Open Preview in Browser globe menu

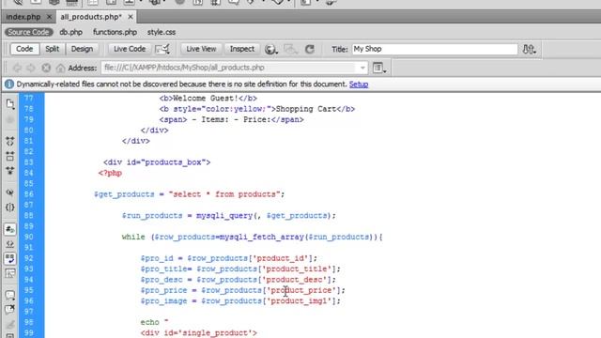pyautogui.click(x=271, y=49)
